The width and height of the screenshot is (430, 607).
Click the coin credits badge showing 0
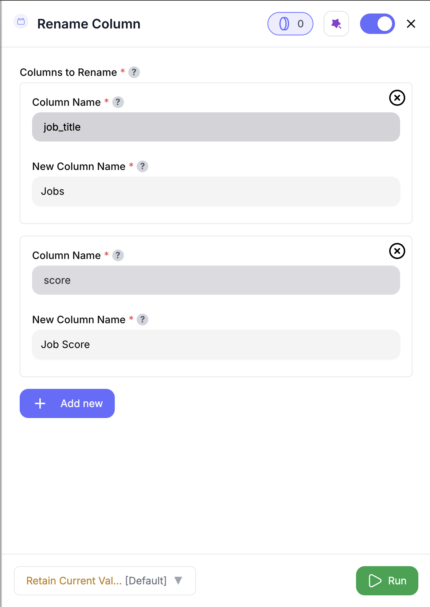point(290,23)
